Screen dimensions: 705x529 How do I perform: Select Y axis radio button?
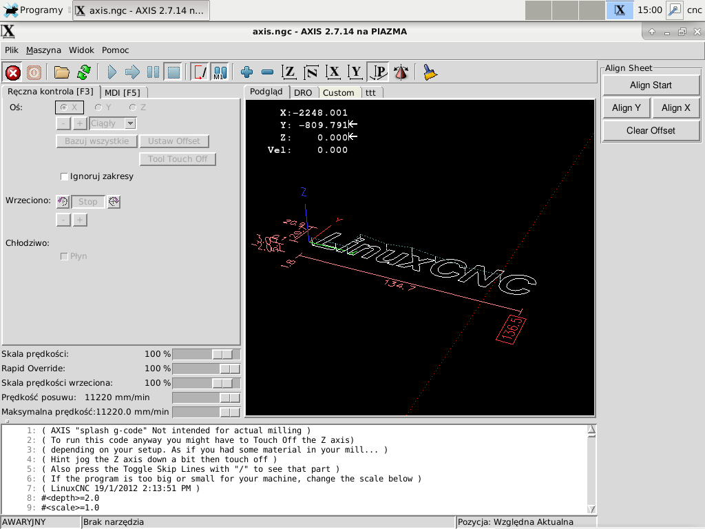pos(103,107)
